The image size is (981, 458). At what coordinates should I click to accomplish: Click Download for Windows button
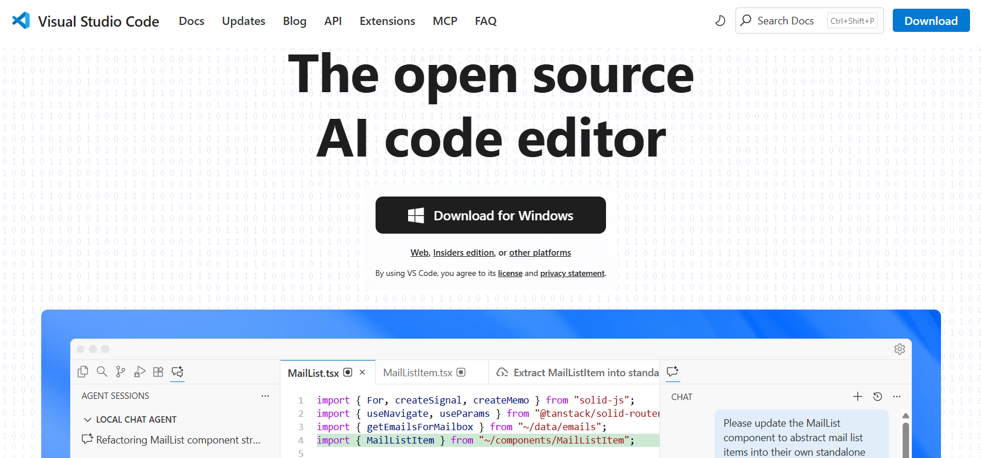(490, 215)
